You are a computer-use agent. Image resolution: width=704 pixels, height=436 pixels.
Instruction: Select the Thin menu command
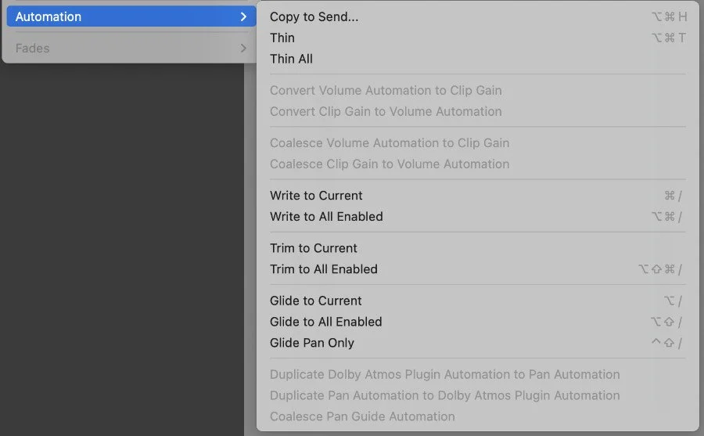[478, 38]
